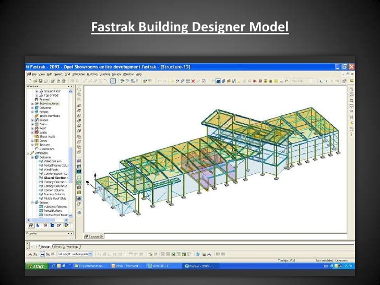The image size is (380, 285).
Task: Click the zoom in icon below the magnifier
Action: (x=79, y=94)
